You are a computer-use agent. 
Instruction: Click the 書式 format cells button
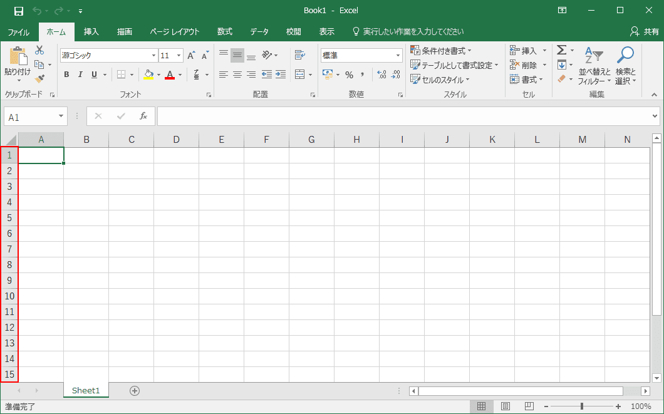point(526,80)
